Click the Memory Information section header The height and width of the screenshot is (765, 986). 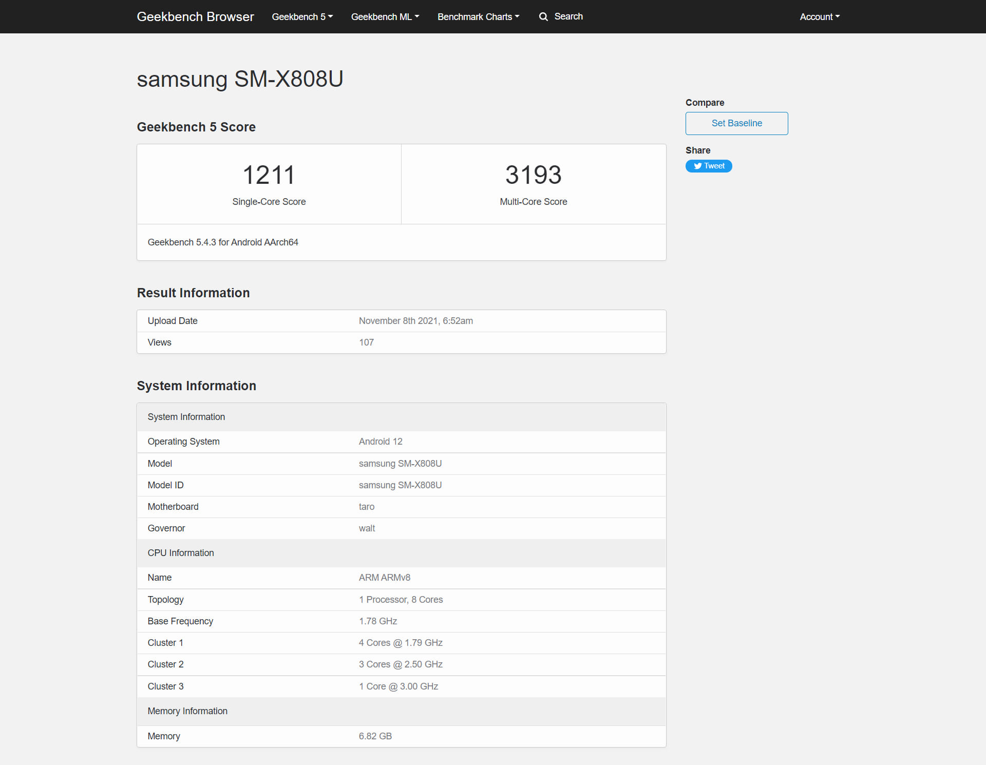(402, 711)
